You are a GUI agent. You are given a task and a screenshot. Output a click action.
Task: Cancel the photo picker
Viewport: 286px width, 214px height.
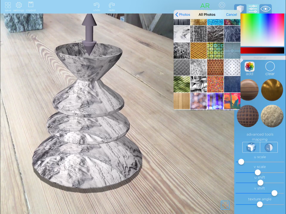pyautogui.click(x=231, y=15)
